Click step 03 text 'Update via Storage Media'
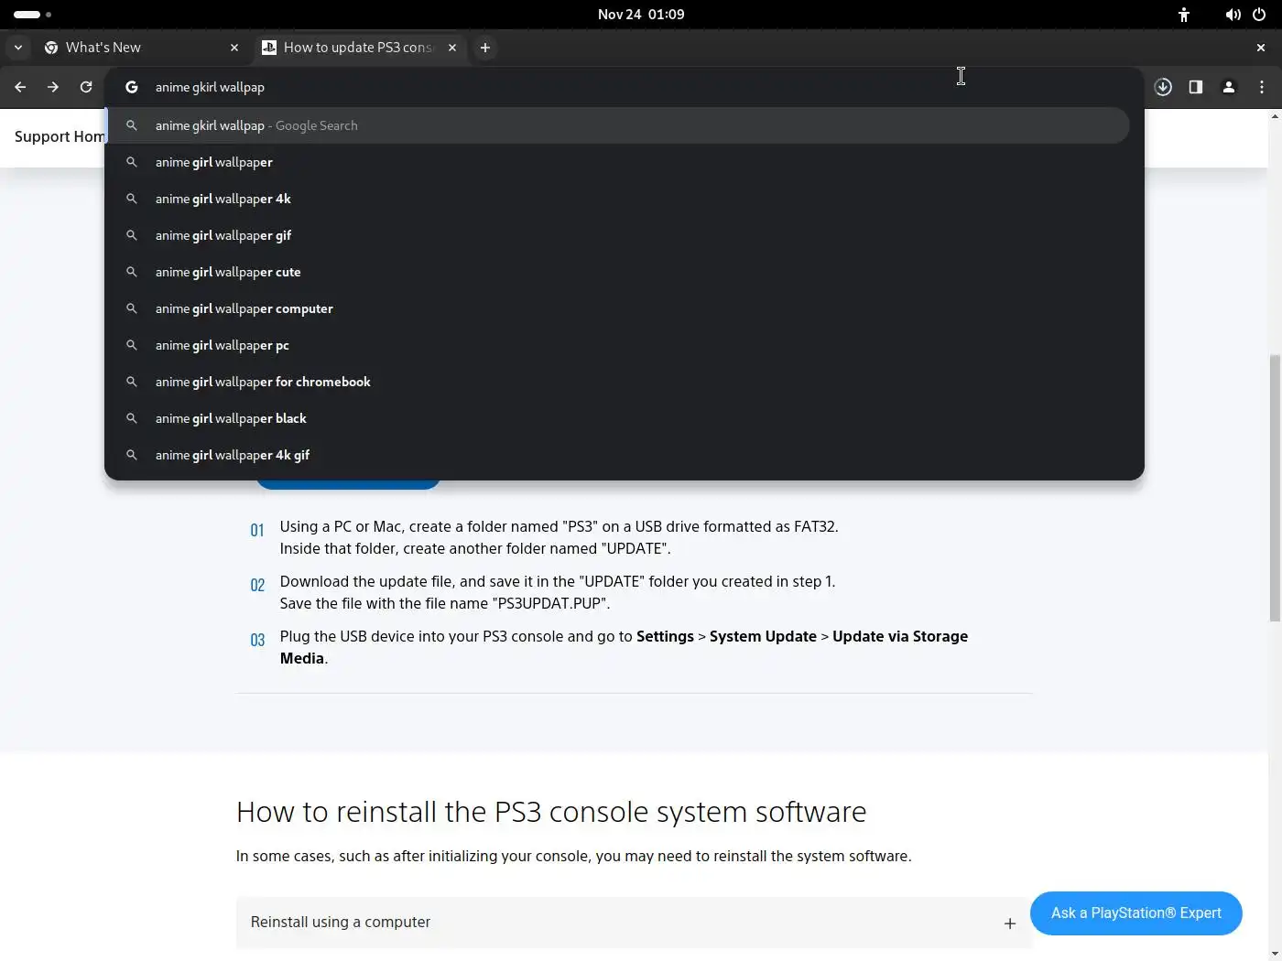Screen dimensions: 1282x961 click(x=624, y=647)
